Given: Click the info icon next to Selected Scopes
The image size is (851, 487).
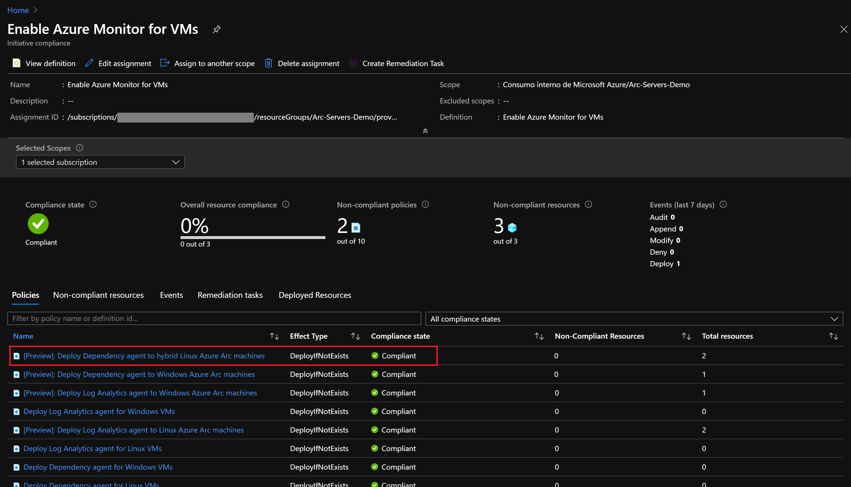Looking at the screenshot, I should [x=79, y=148].
